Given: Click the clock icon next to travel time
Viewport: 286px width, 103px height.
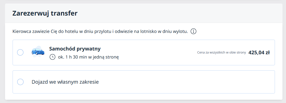Looking at the screenshot, I should (x=52, y=57).
